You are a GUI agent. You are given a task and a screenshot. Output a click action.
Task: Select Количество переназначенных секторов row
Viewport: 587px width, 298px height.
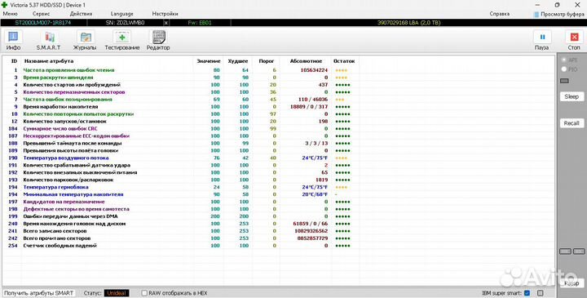(180, 92)
